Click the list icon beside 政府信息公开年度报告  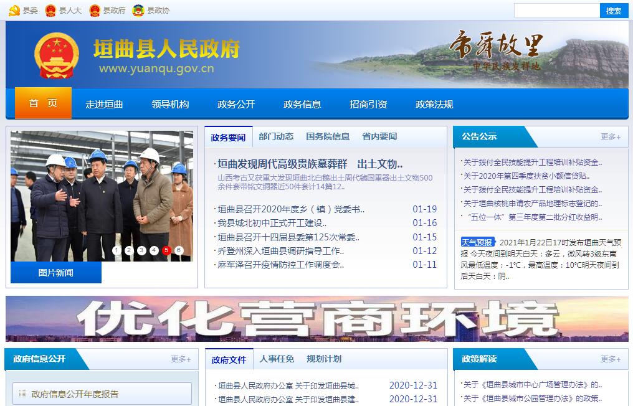(23, 394)
